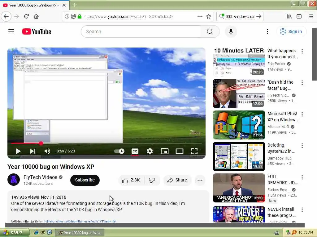The height and width of the screenshot is (237, 317).
Task: Sign in to YouTube
Action: coord(291,31)
